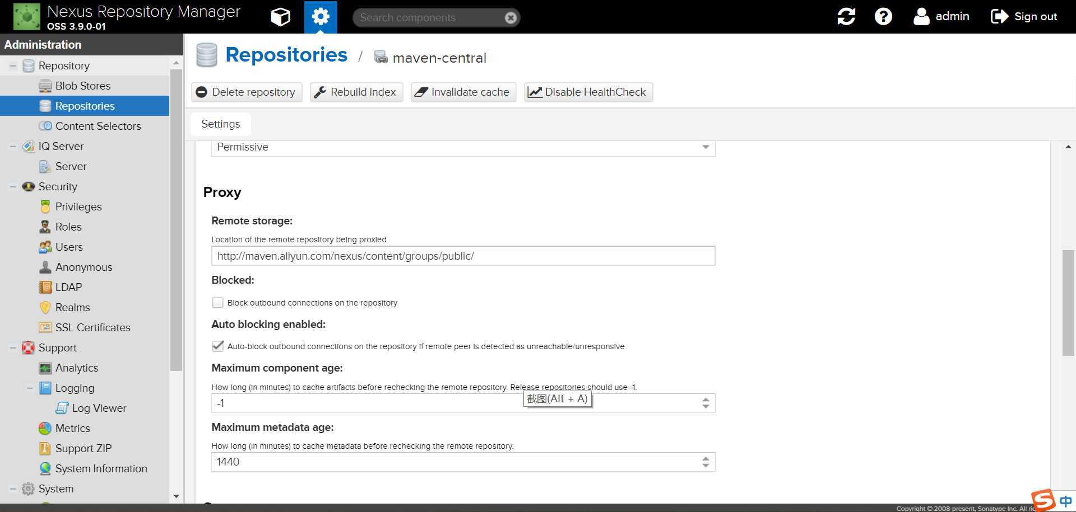This screenshot has width=1076, height=512.
Task: Click the Log Viewer icon
Action: [62, 408]
